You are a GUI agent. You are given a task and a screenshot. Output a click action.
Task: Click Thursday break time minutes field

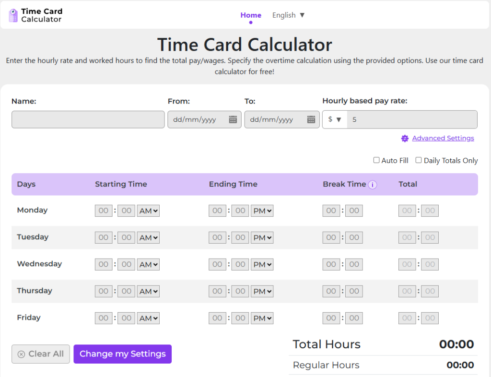[x=354, y=291]
